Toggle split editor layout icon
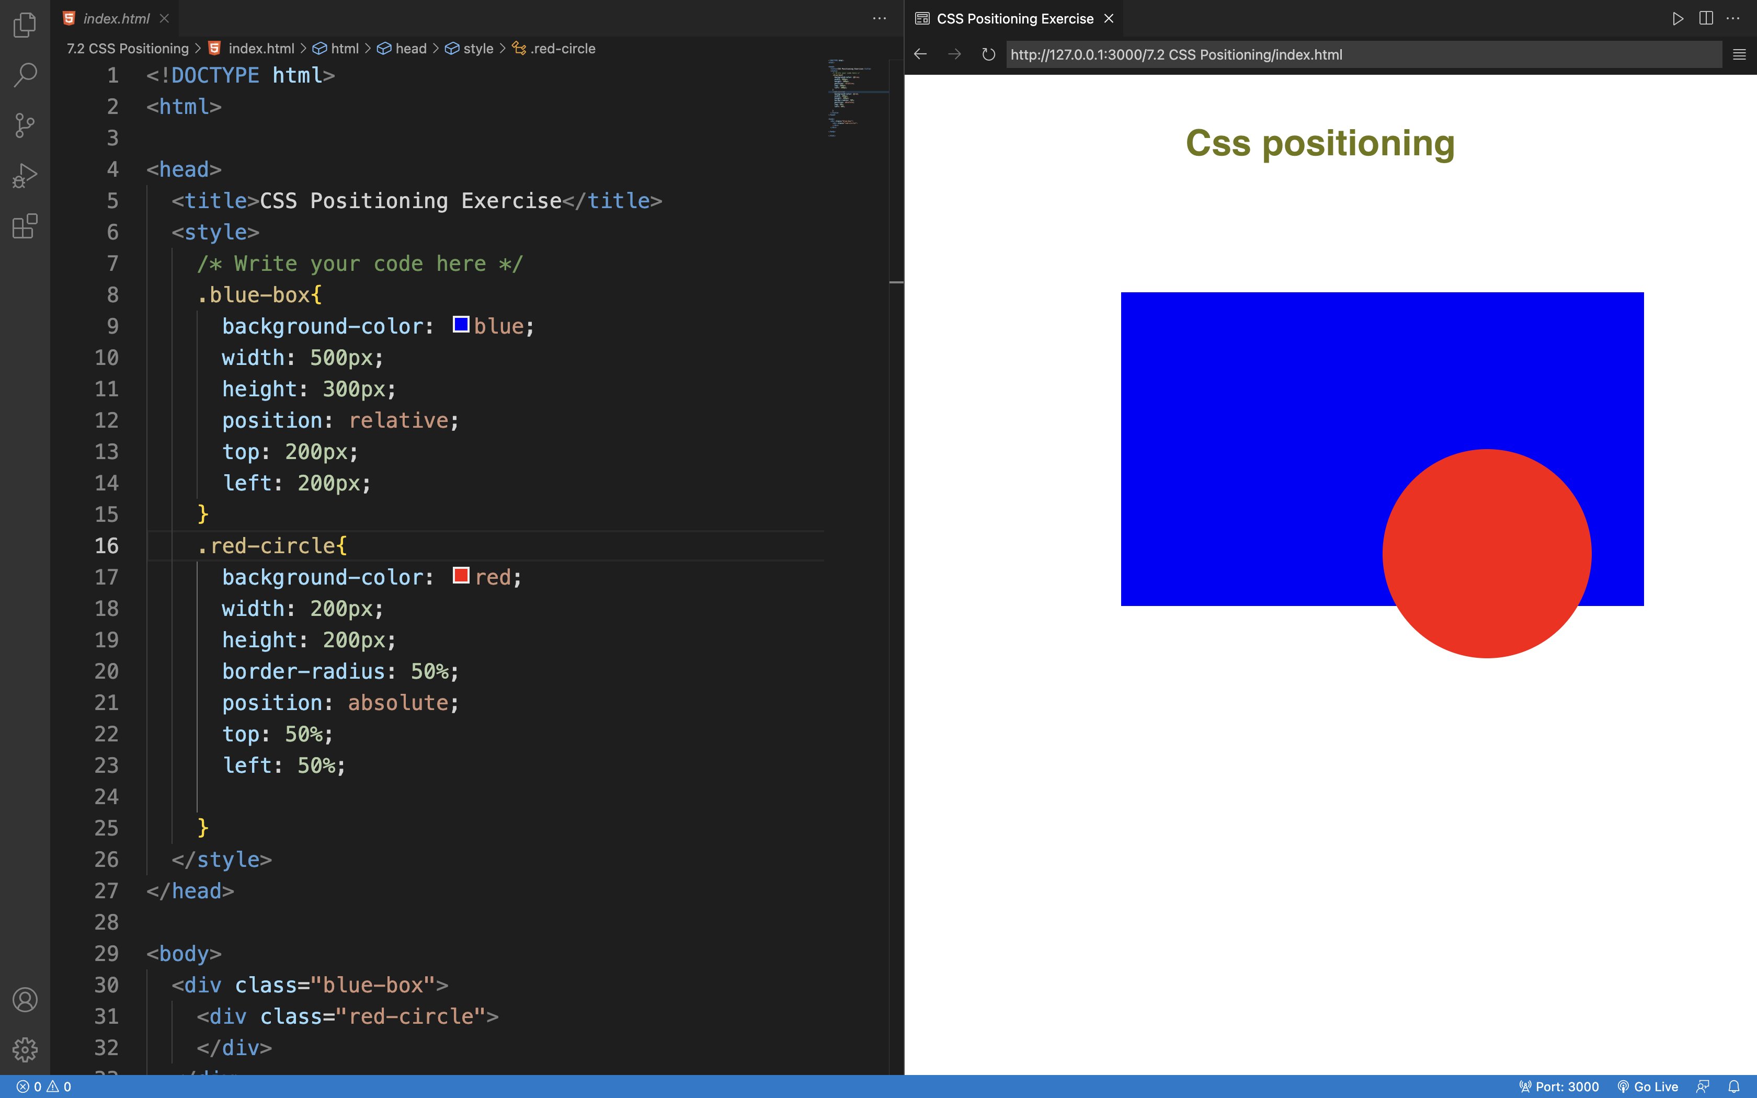The height and width of the screenshot is (1098, 1757). pos(1706,18)
